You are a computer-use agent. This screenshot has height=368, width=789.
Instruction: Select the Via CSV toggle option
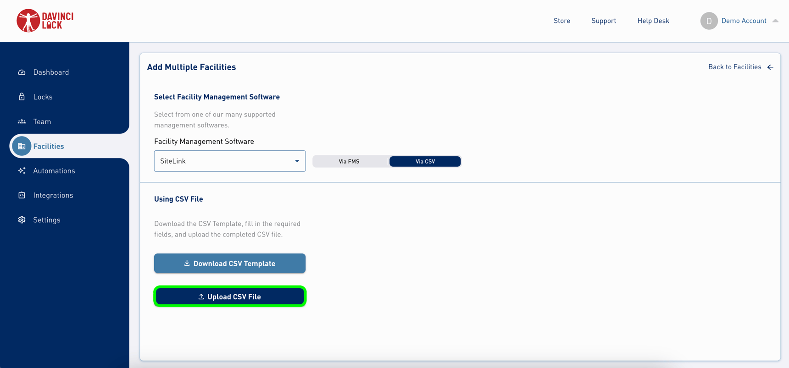coord(425,161)
